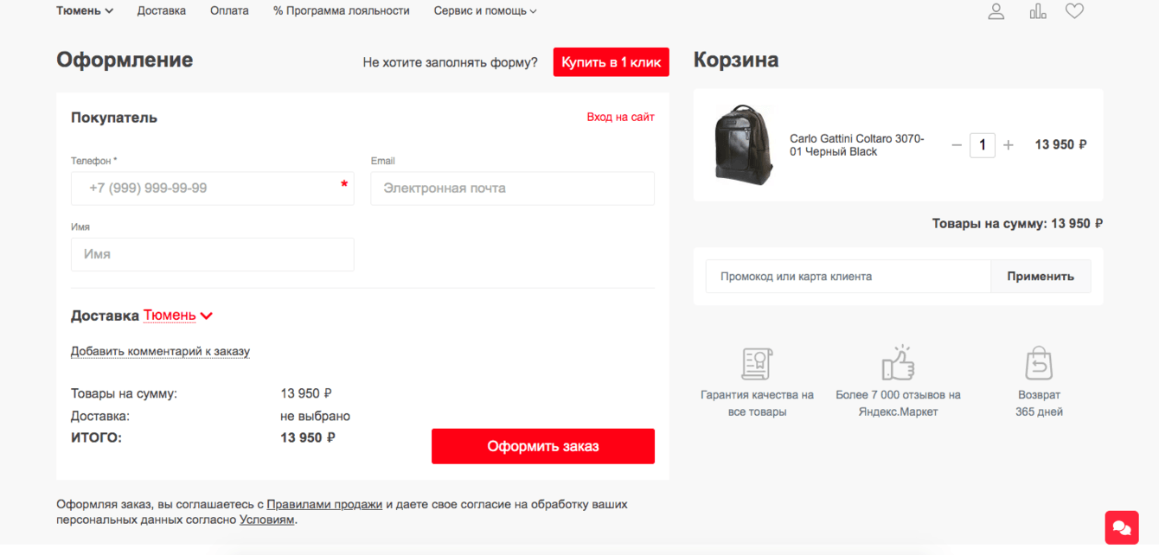The width and height of the screenshot is (1159, 555).
Task: Click the quality guarantee certificate icon
Action: pos(757,364)
